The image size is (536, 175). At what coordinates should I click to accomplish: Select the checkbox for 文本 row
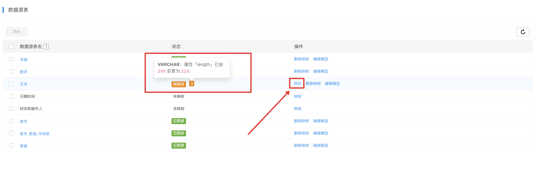pyautogui.click(x=11, y=84)
